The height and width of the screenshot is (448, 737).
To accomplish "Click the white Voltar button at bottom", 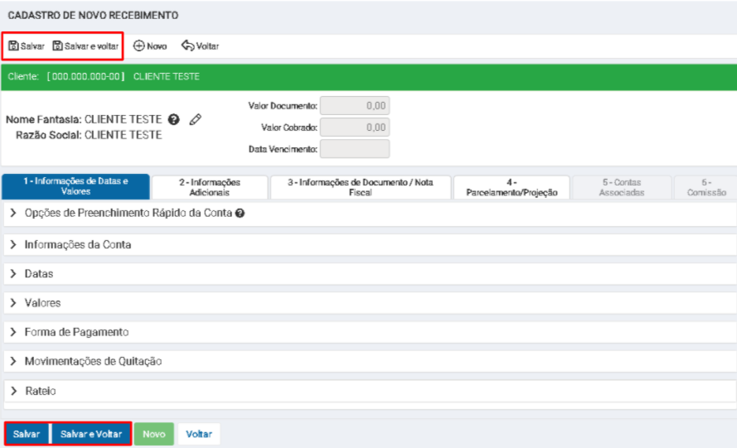I will 199,434.
